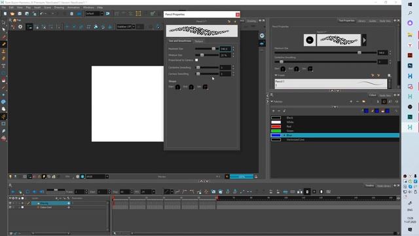
Task: Click the camera view gear icon
Action: click(20, 27)
